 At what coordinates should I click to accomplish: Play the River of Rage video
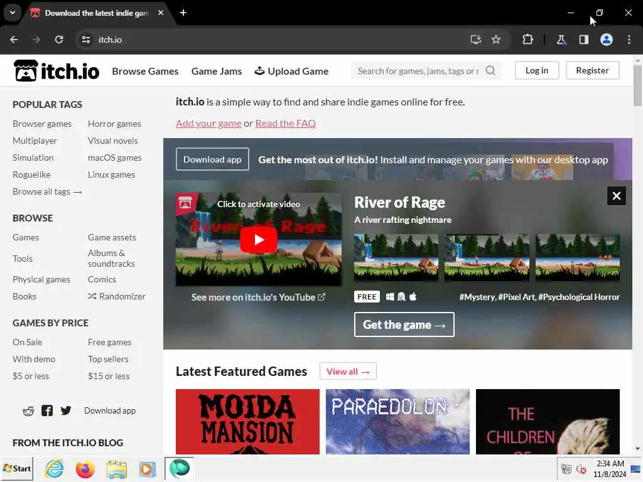pyautogui.click(x=258, y=240)
